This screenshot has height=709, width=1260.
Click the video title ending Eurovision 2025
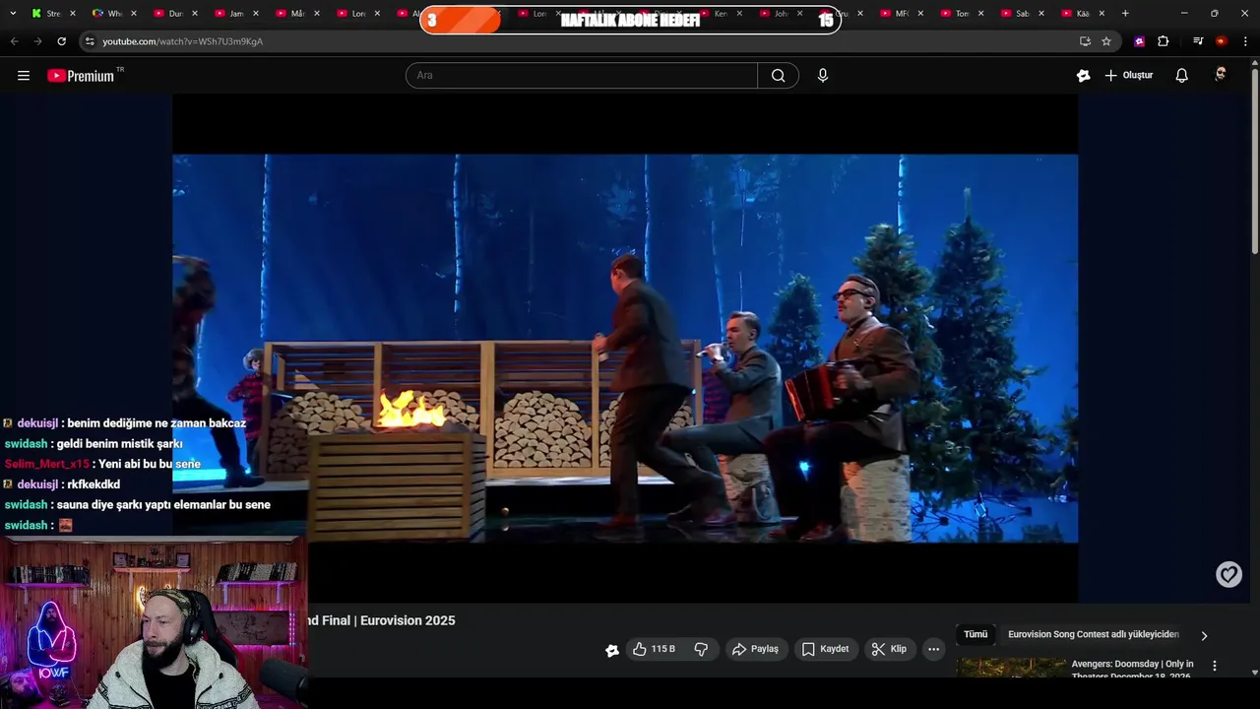(382, 620)
